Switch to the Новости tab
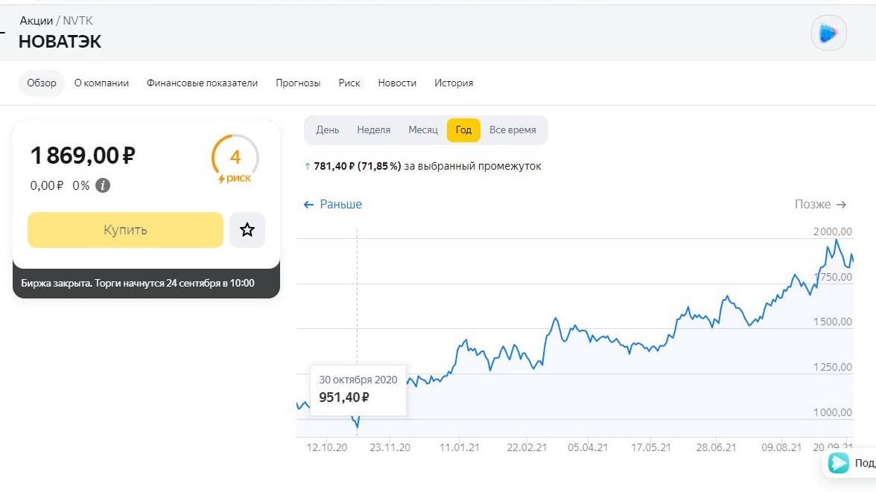The width and height of the screenshot is (876, 492). pyautogui.click(x=397, y=83)
